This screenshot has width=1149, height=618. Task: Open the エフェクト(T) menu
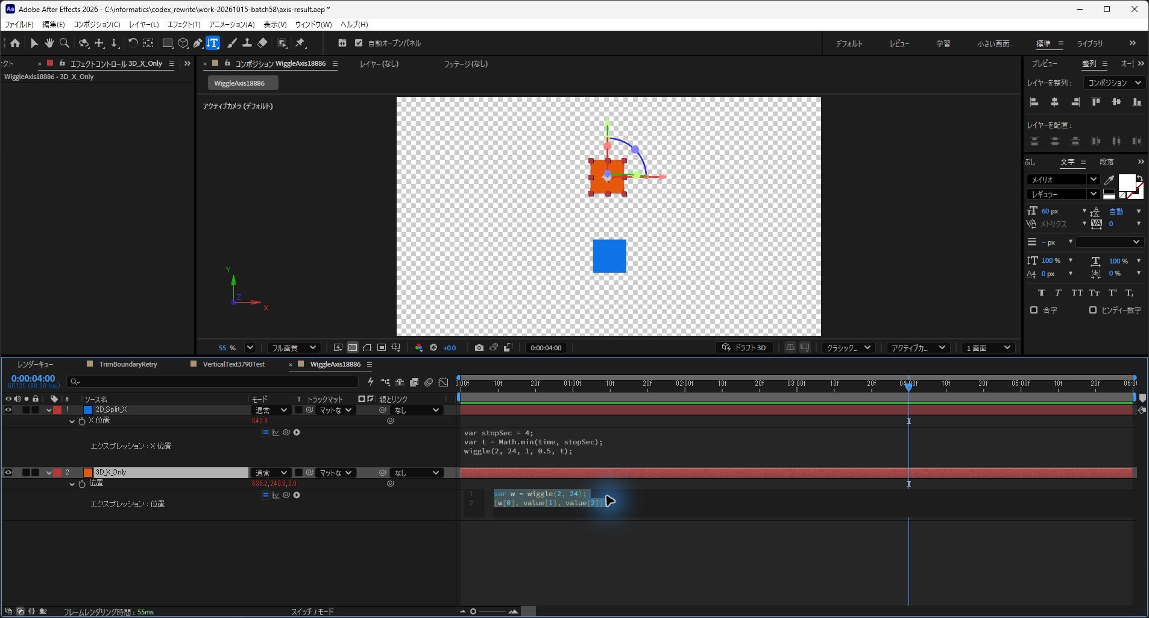click(x=184, y=24)
